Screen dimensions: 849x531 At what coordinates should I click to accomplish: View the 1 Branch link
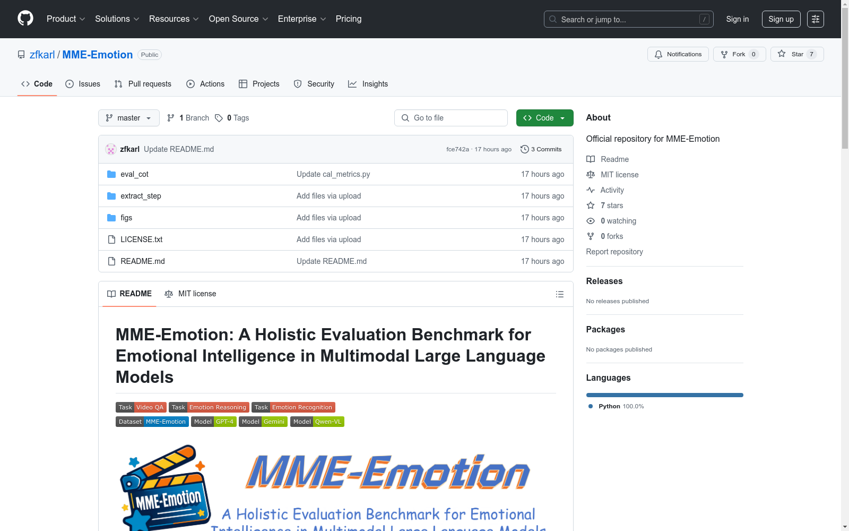click(188, 118)
